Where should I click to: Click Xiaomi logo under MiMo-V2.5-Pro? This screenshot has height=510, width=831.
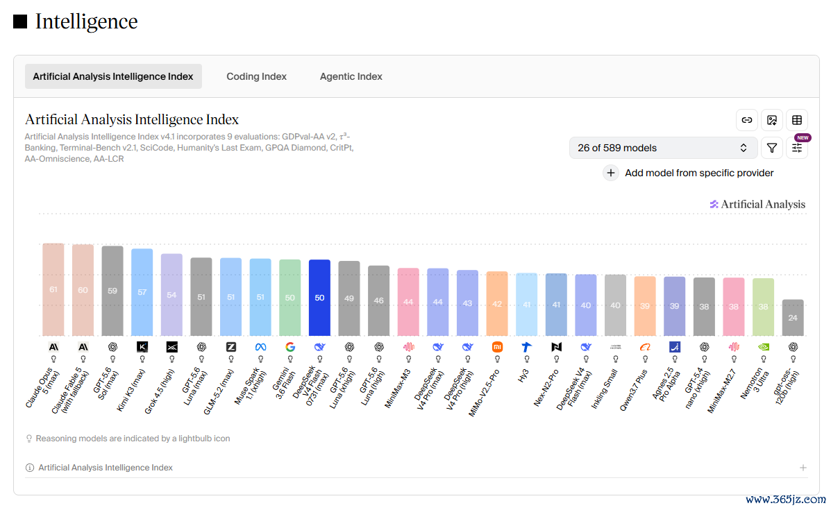(x=497, y=347)
